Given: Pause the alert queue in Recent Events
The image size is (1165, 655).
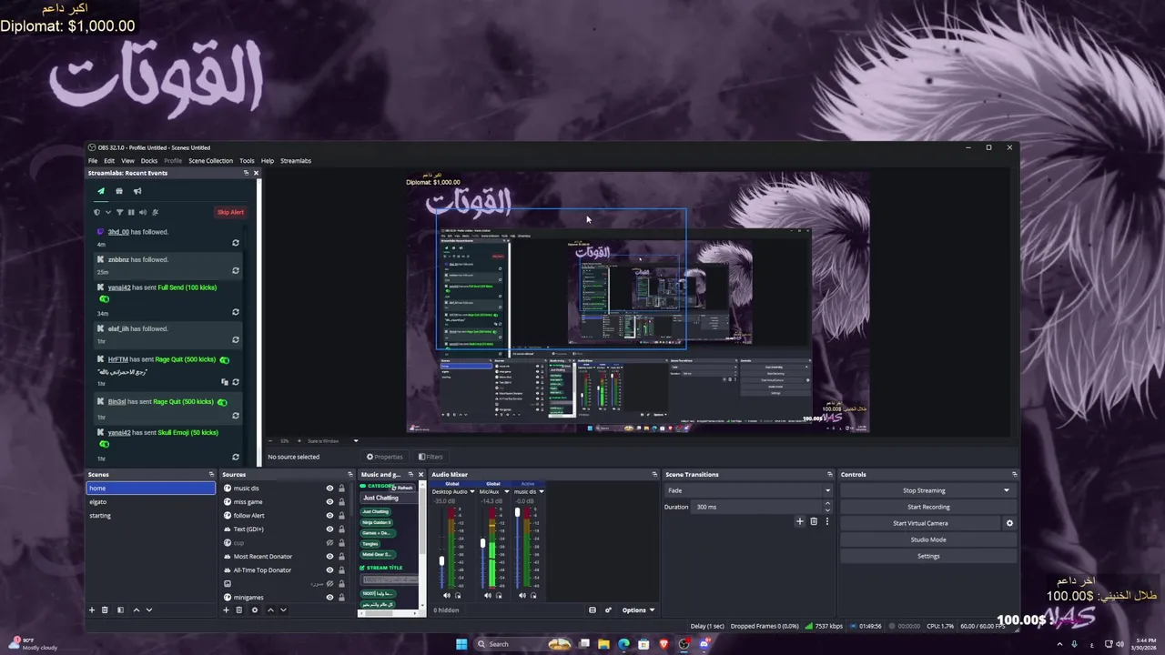Looking at the screenshot, I should click(x=131, y=212).
